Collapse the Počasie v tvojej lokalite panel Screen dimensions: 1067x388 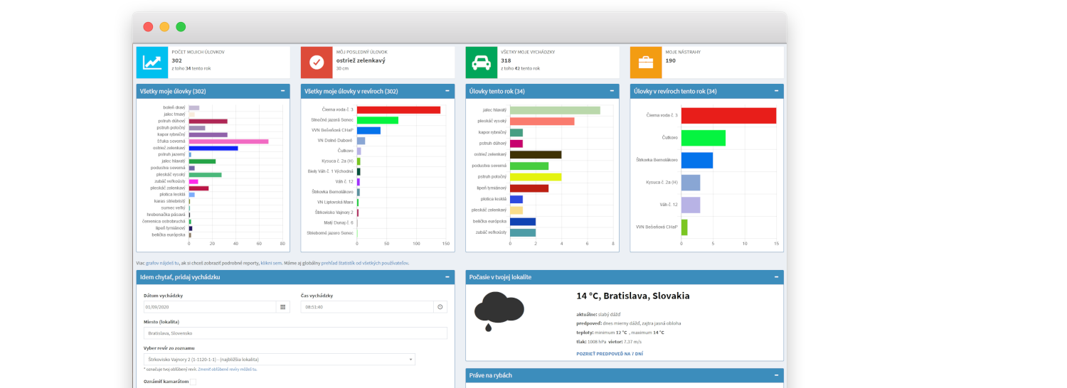pos(777,276)
